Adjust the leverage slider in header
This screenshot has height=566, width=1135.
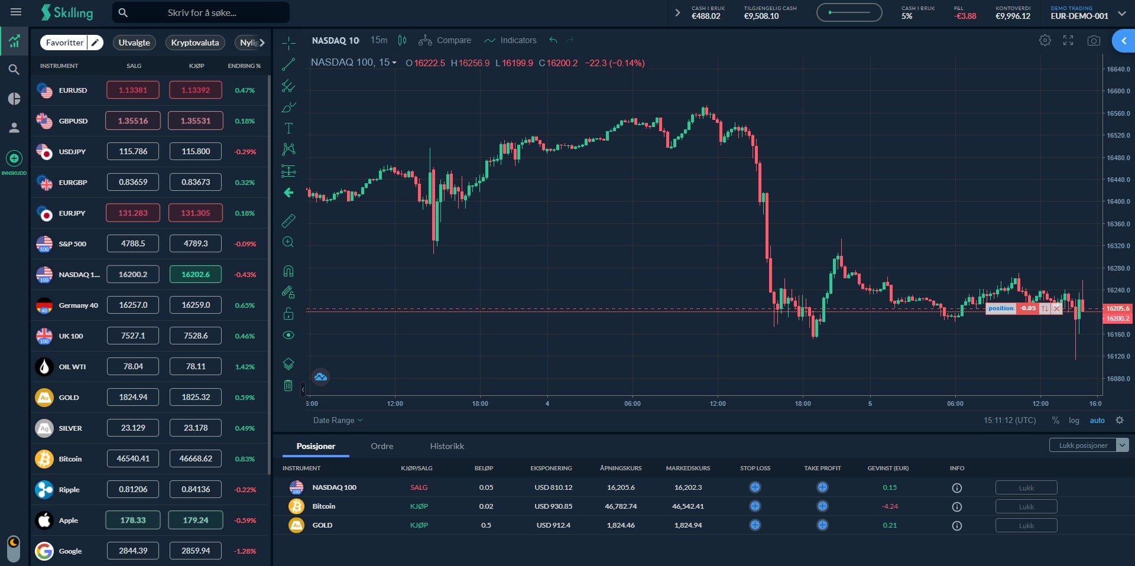point(849,12)
